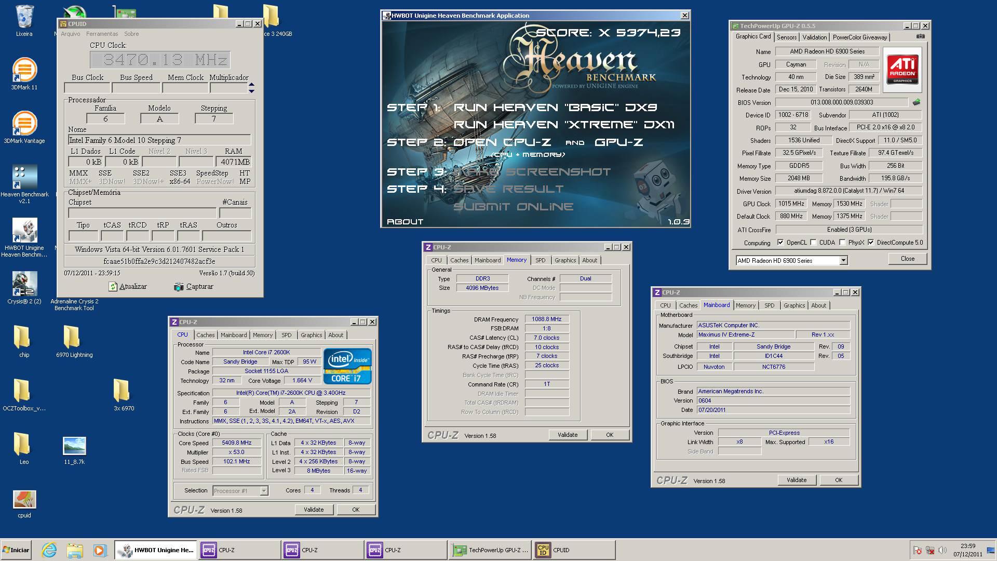Select Graphics tab in CPU-Z Mainboard window
The height and width of the screenshot is (561, 997).
point(794,305)
